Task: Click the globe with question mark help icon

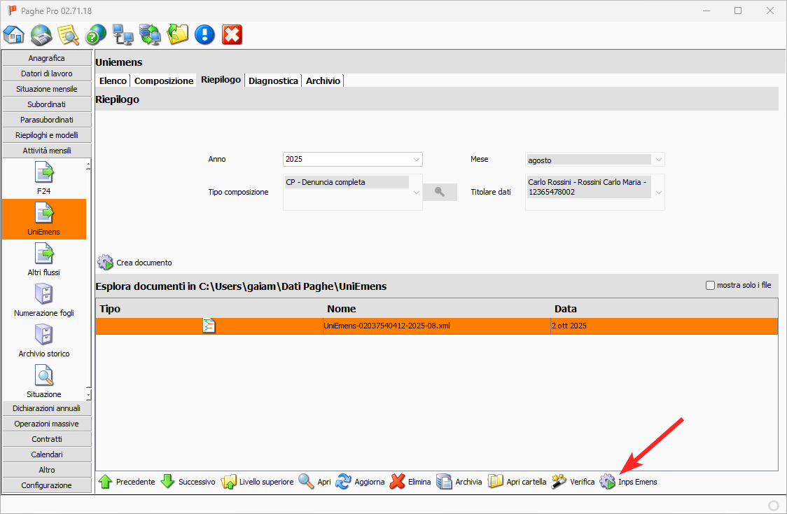Action: point(96,34)
